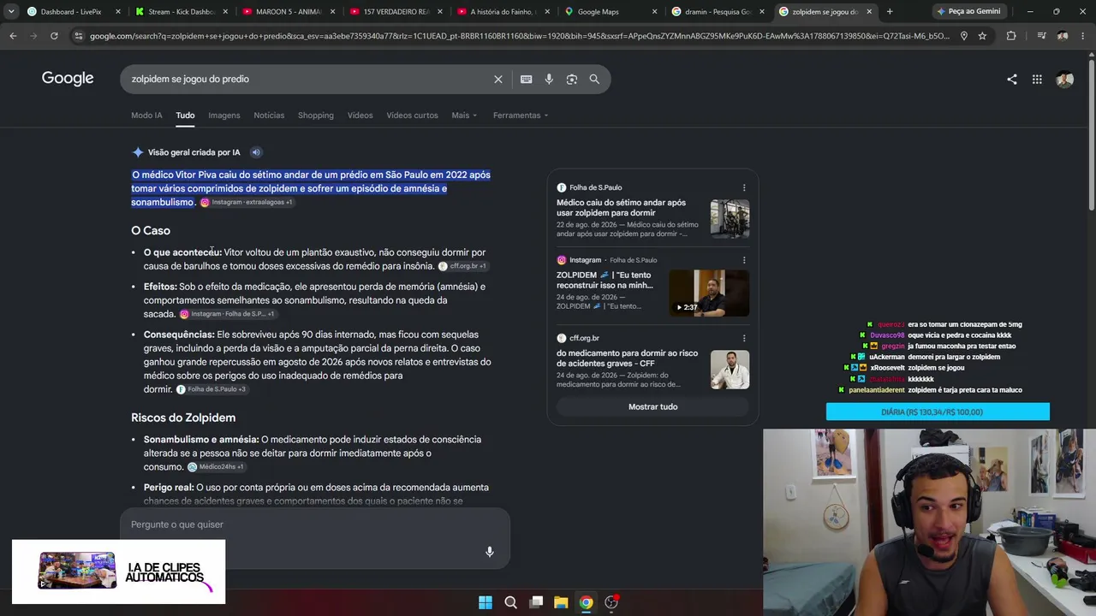The image size is (1096, 616).
Task: Click the location icon in address bar
Action: point(963,36)
